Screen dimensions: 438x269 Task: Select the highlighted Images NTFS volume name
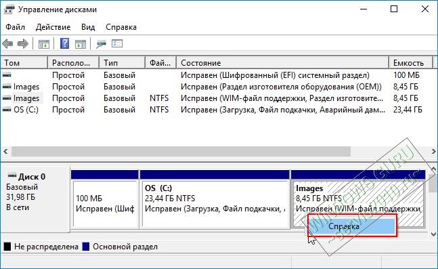pyautogui.click(x=26, y=98)
